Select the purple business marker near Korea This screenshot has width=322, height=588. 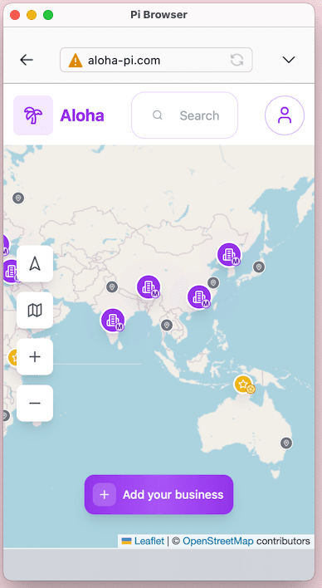pyautogui.click(x=229, y=255)
